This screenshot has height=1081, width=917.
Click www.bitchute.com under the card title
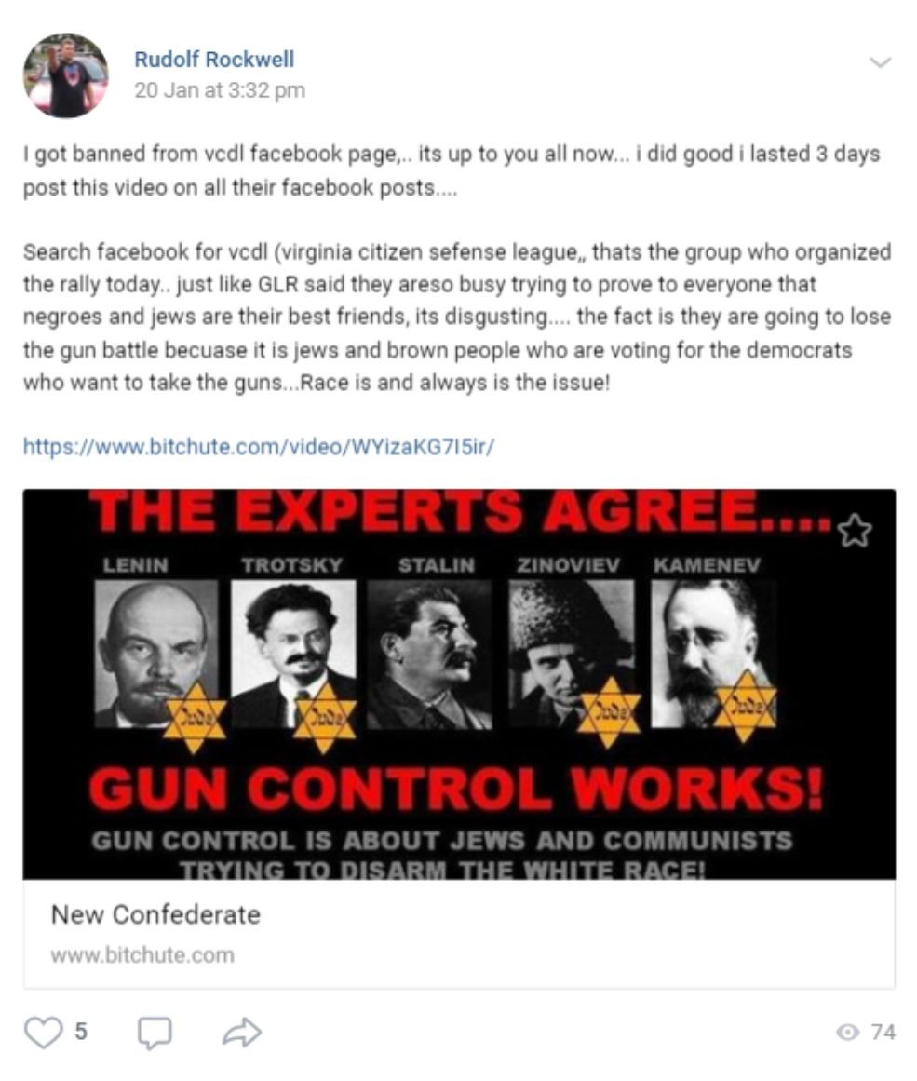pyautogui.click(x=142, y=955)
